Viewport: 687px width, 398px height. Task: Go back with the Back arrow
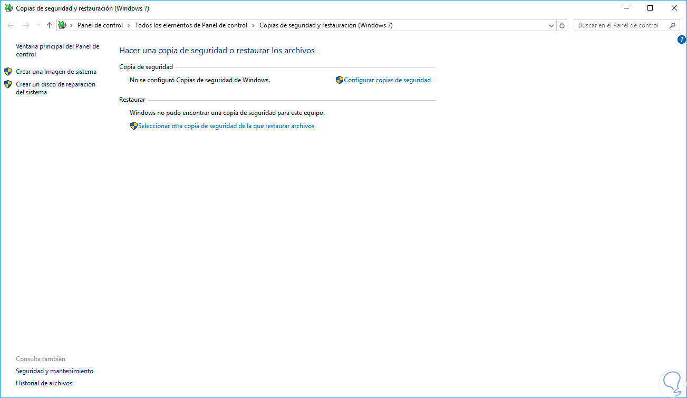click(x=11, y=25)
